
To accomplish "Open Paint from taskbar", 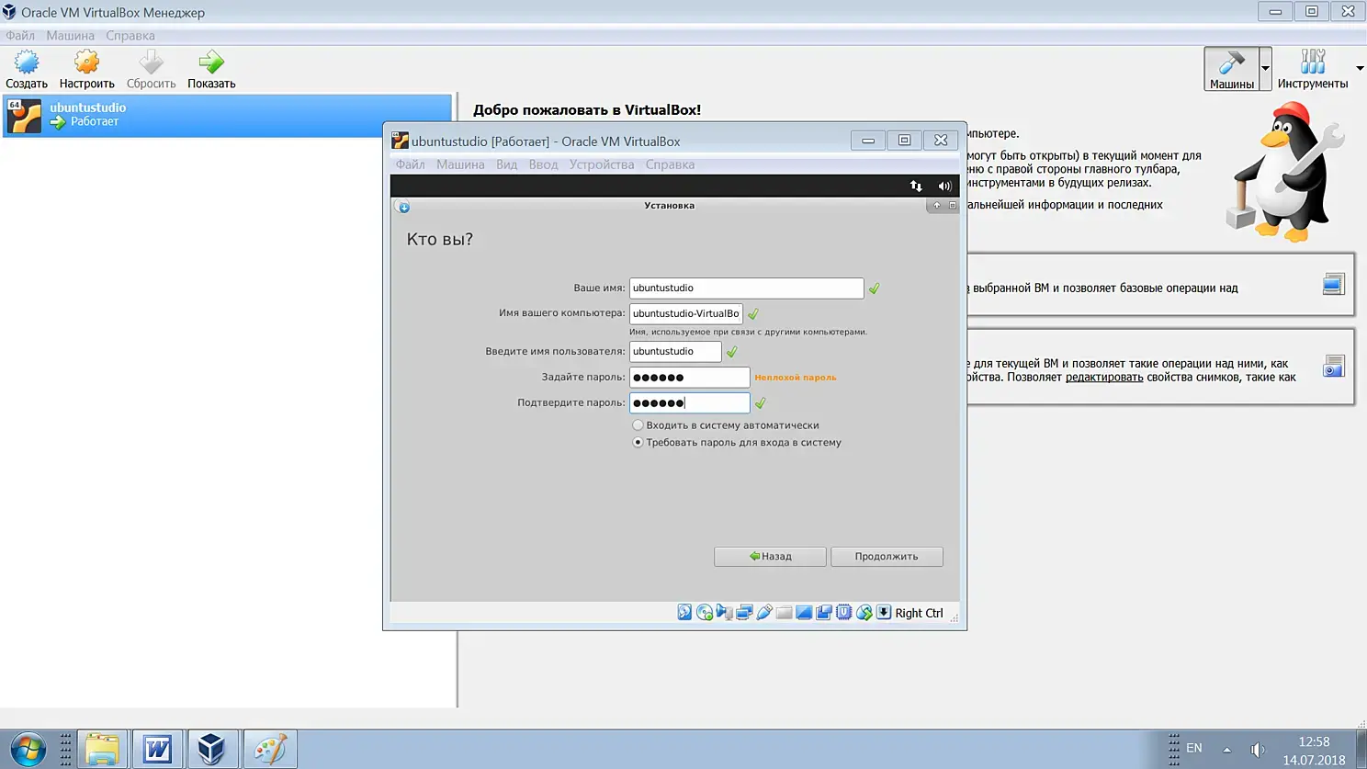I will (x=269, y=749).
